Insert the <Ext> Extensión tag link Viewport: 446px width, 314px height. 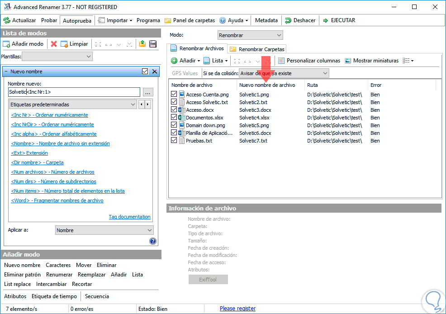click(x=29, y=153)
